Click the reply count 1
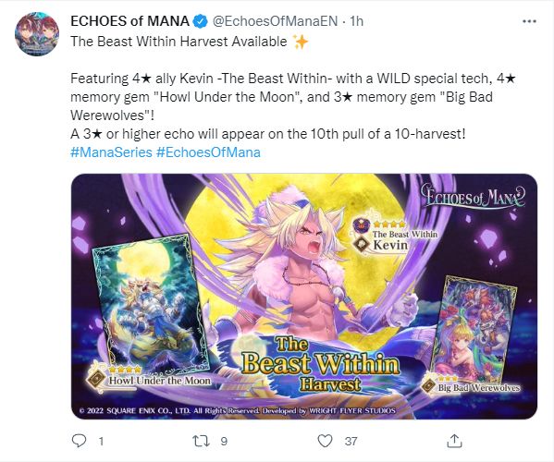This screenshot has width=554, height=462. 101,441
